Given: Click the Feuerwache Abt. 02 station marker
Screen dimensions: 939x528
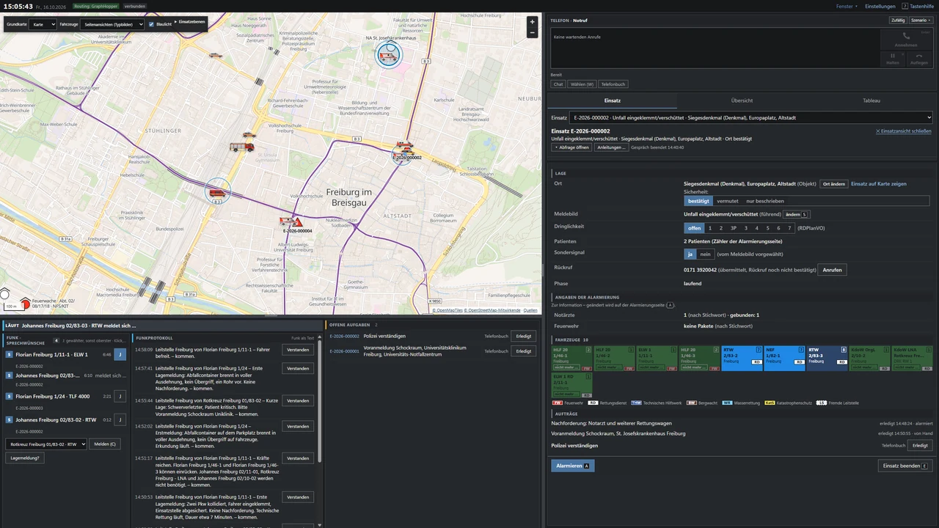Looking at the screenshot, I should [26, 301].
